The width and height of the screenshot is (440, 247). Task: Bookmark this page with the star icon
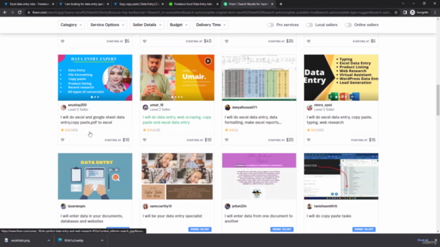(396, 12)
